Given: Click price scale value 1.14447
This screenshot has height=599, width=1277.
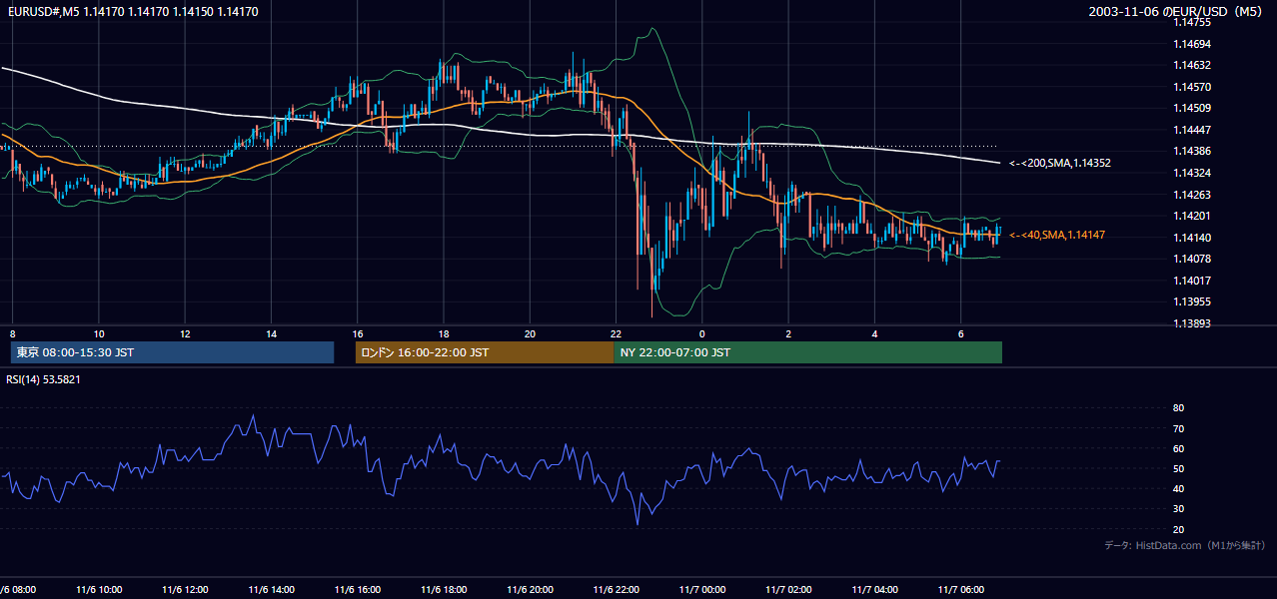Looking at the screenshot, I should pos(1191,130).
